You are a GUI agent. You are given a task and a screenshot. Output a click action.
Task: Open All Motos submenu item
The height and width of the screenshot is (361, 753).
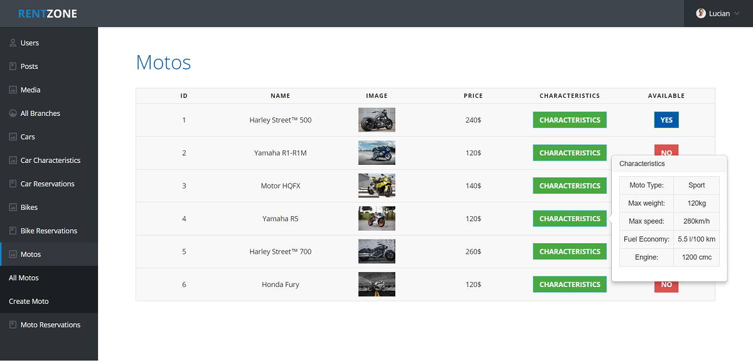(24, 278)
